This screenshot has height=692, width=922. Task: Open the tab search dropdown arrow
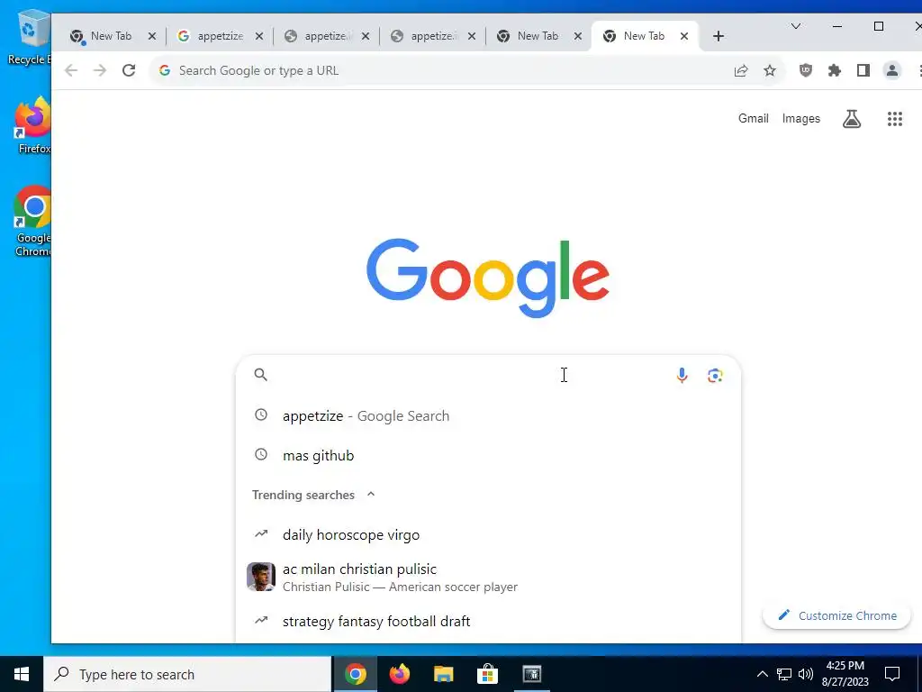tap(796, 26)
